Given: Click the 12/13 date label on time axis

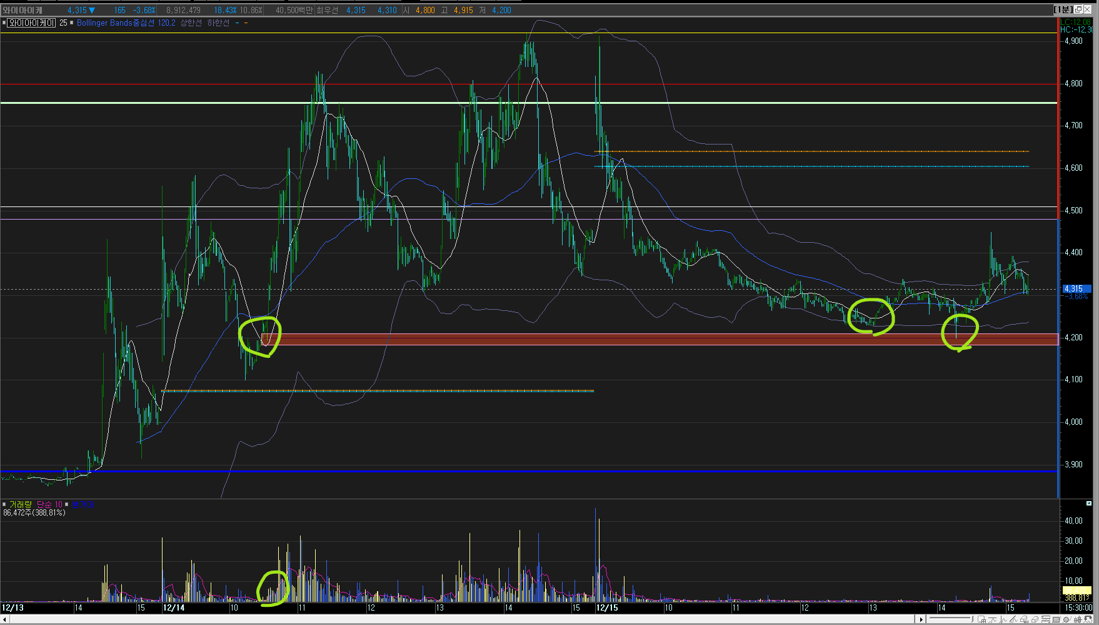Looking at the screenshot, I should pyautogui.click(x=13, y=607).
